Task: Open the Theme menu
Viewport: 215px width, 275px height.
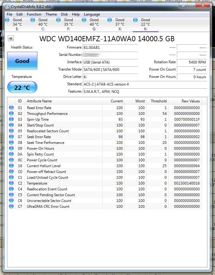Action: pos(51,14)
